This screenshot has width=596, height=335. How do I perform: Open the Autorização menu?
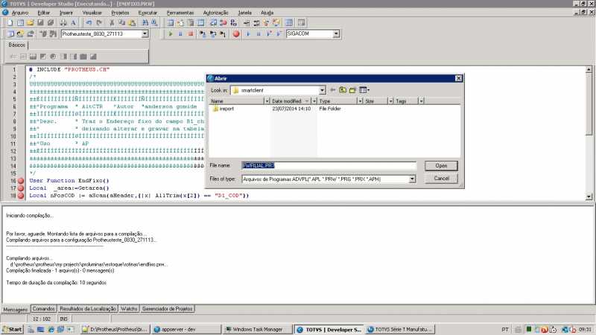tap(215, 13)
